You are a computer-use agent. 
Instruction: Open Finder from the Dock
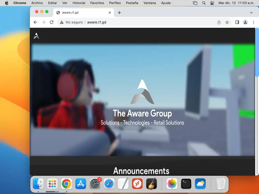pos(38,184)
